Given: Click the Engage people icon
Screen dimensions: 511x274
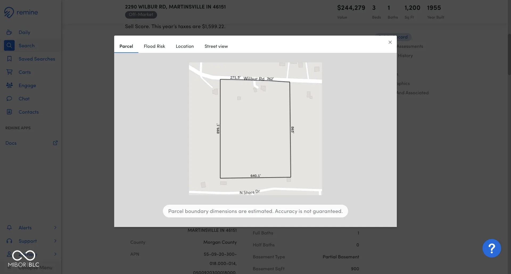Looking at the screenshot, I should pyautogui.click(x=9, y=85).
